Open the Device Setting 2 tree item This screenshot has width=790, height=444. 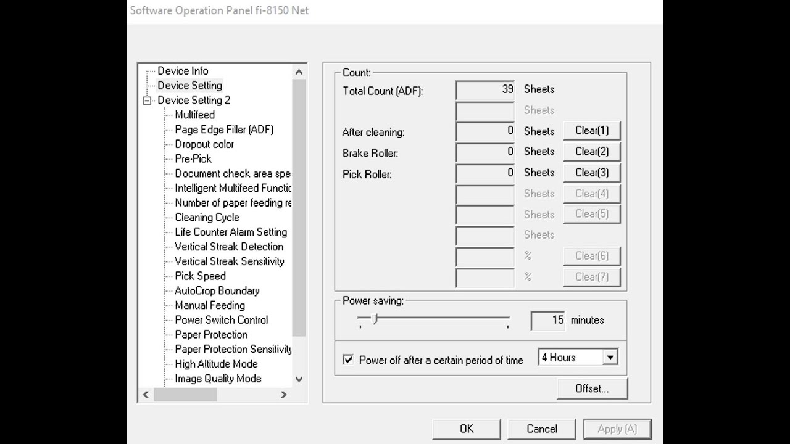pos(194,101)
